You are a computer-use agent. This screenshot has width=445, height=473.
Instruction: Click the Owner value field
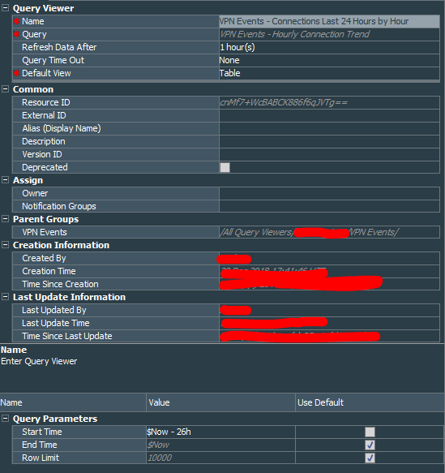[x=329, y=193]
